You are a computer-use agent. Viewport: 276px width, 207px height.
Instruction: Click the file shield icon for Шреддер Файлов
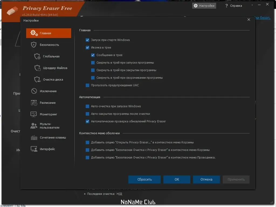[37, 68]
